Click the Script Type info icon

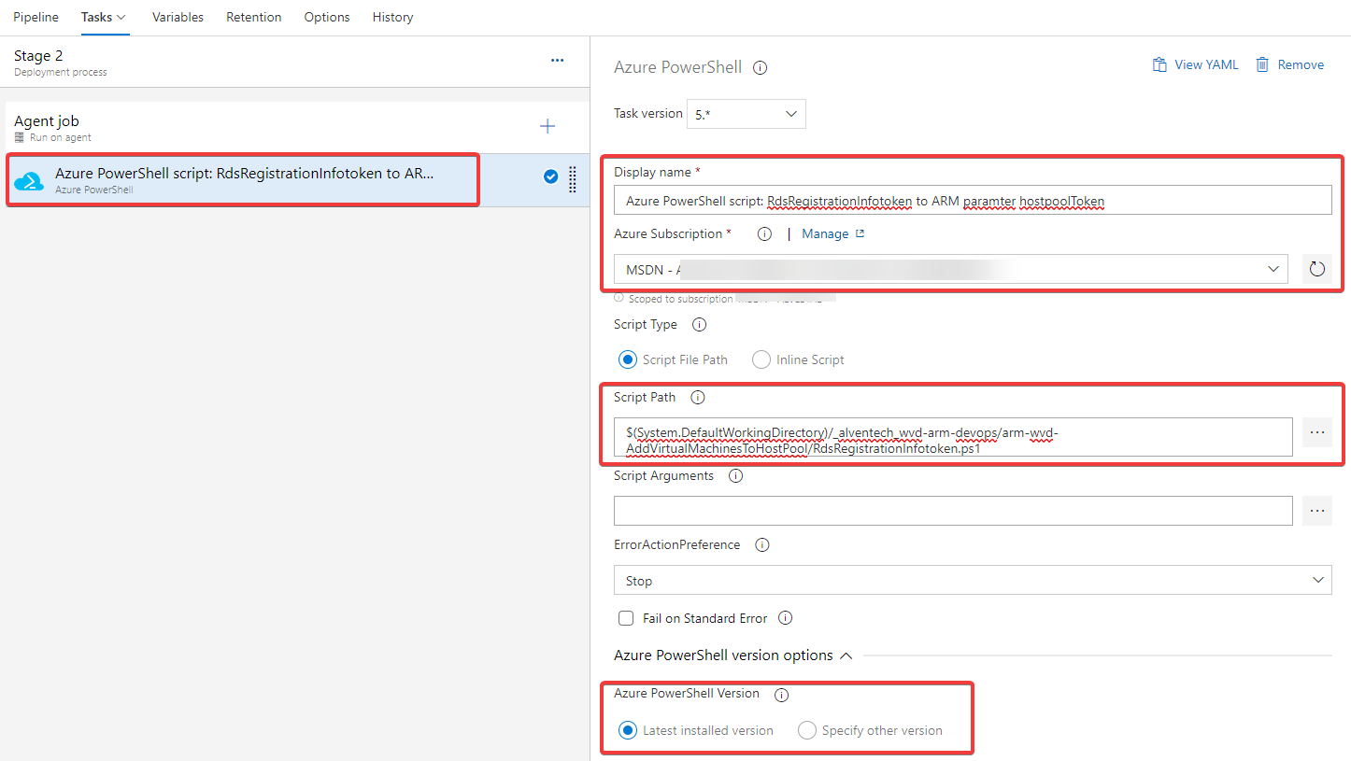point(699,325)
